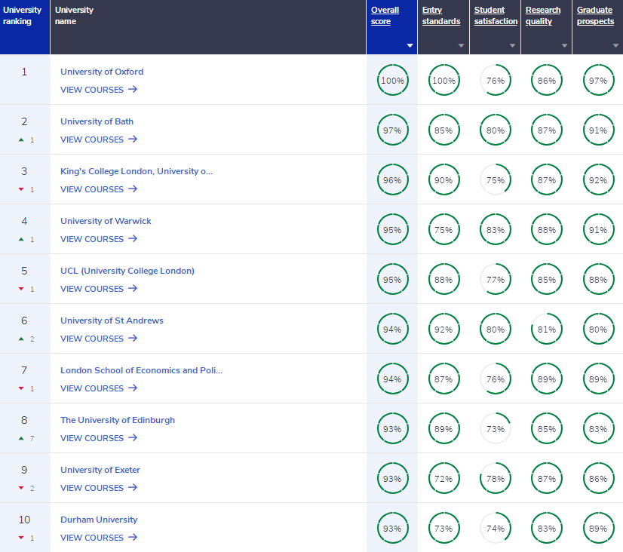This screenshot has height=552, width=623.
Task: Click Oxford's 100% overall score ring
Action: click(x=392, y=80)
